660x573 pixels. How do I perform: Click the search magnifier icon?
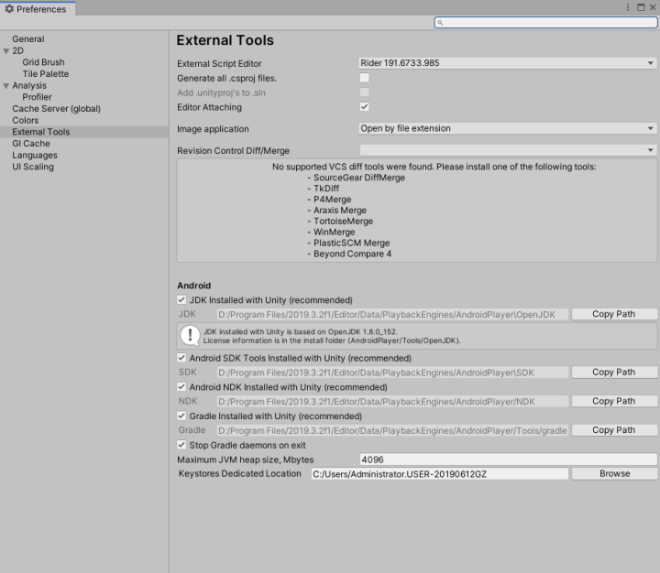click(441, 22)
